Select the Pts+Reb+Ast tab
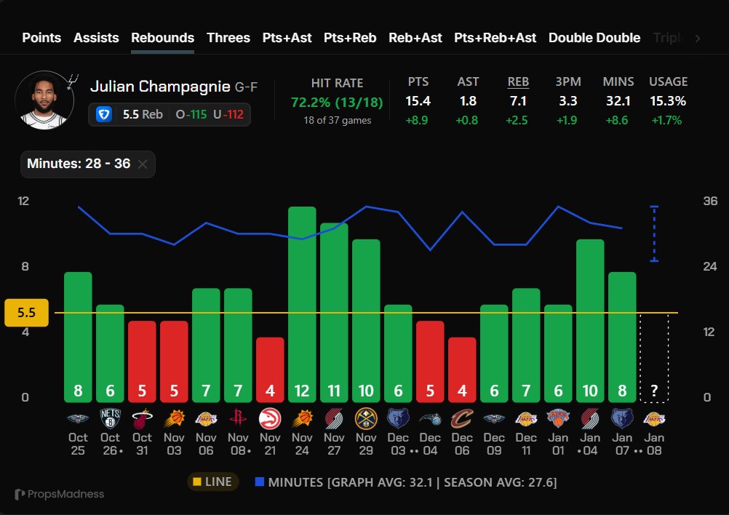Image resolution: width=729 pixels, height=515 pixels. (x=495, y=38)
